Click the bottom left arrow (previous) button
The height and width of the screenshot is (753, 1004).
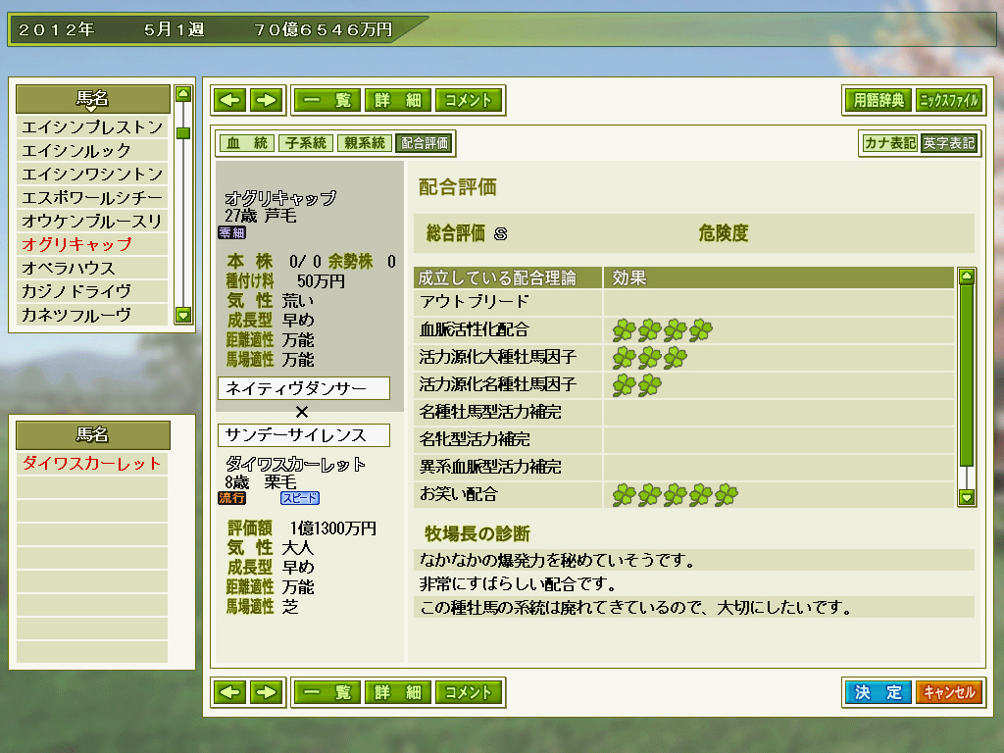229,692
